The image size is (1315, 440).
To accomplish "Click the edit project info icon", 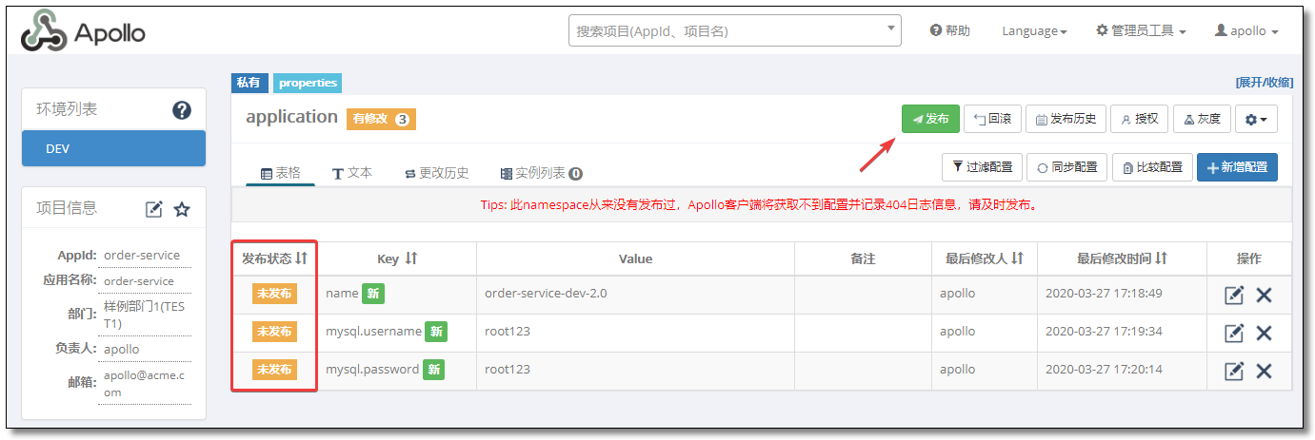I will pos(154,209).
